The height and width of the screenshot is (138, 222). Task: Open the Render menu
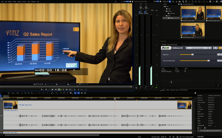pos(24,1)
